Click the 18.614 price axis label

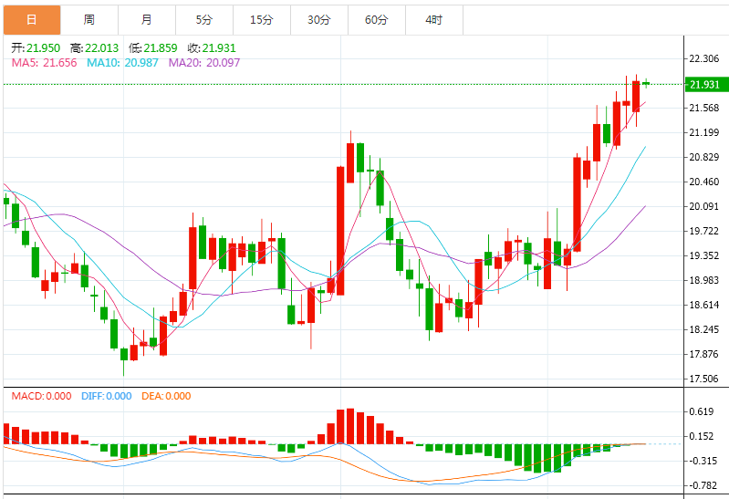(x=703, y=305)
